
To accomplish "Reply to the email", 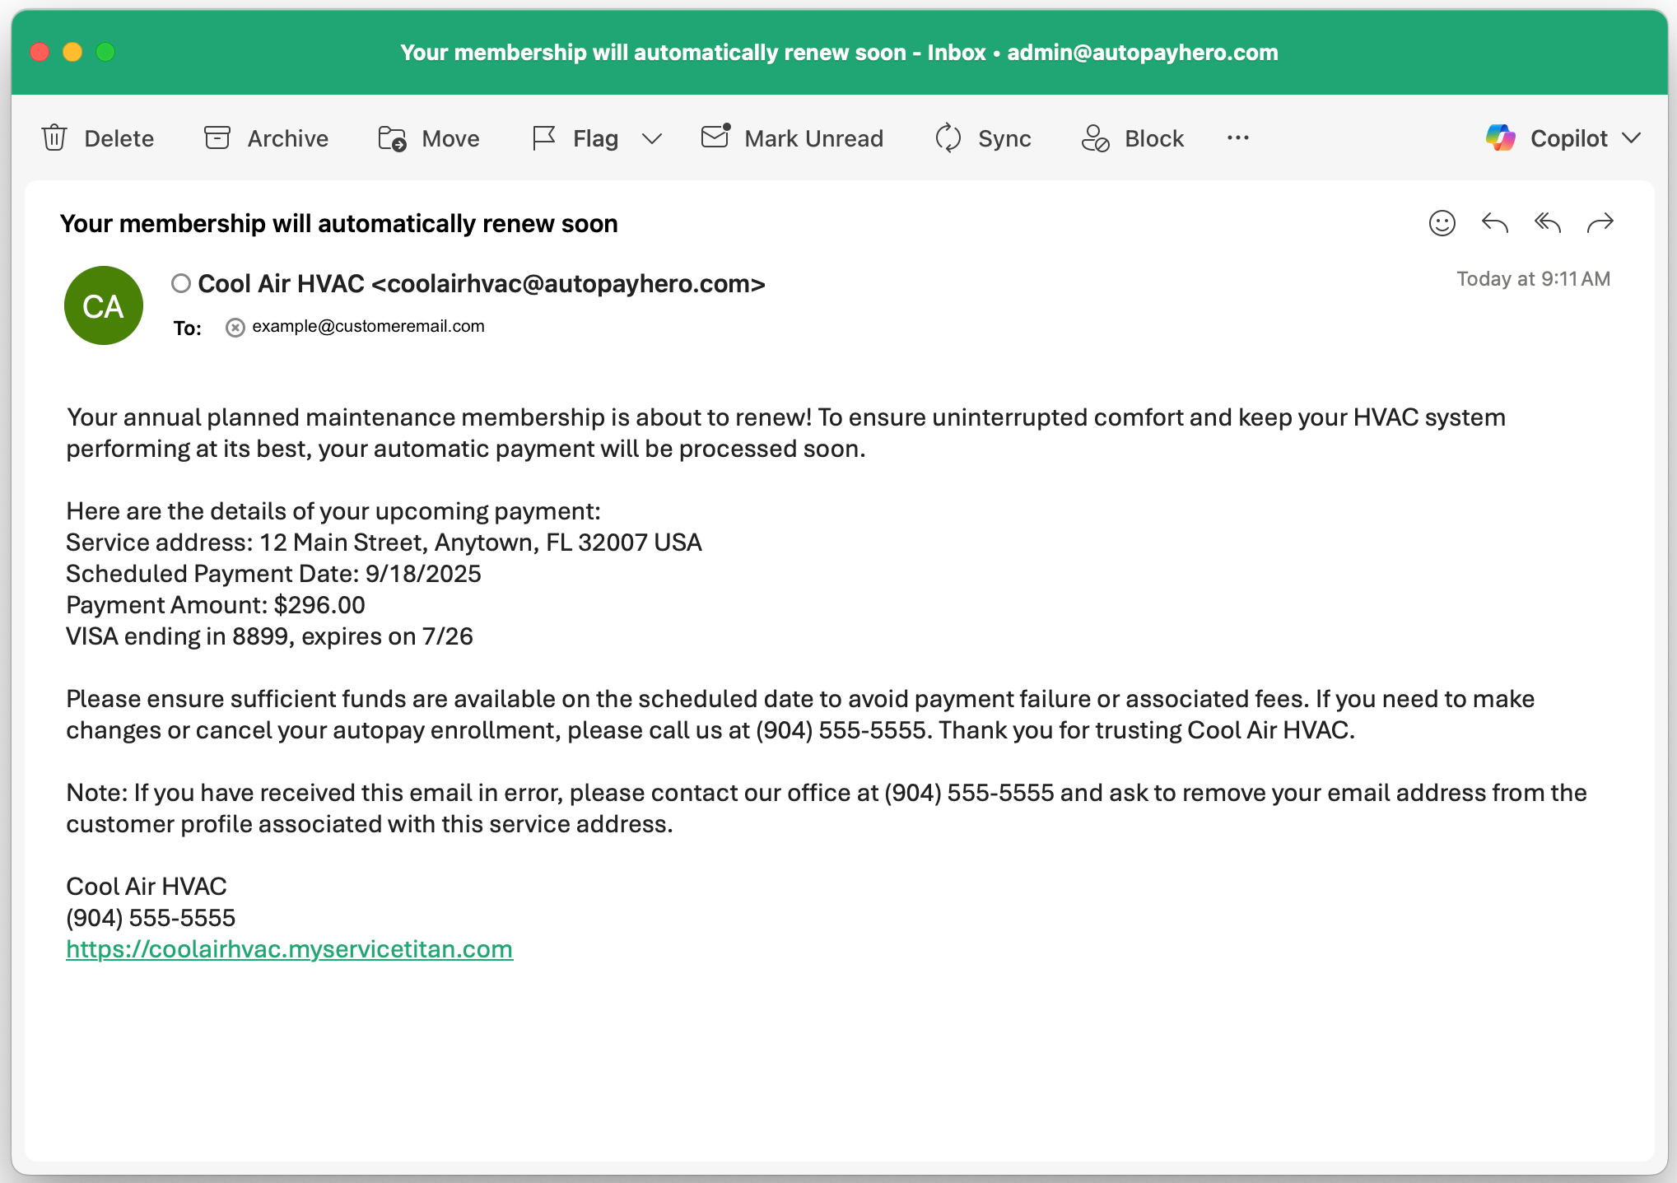I will 1494,223.
